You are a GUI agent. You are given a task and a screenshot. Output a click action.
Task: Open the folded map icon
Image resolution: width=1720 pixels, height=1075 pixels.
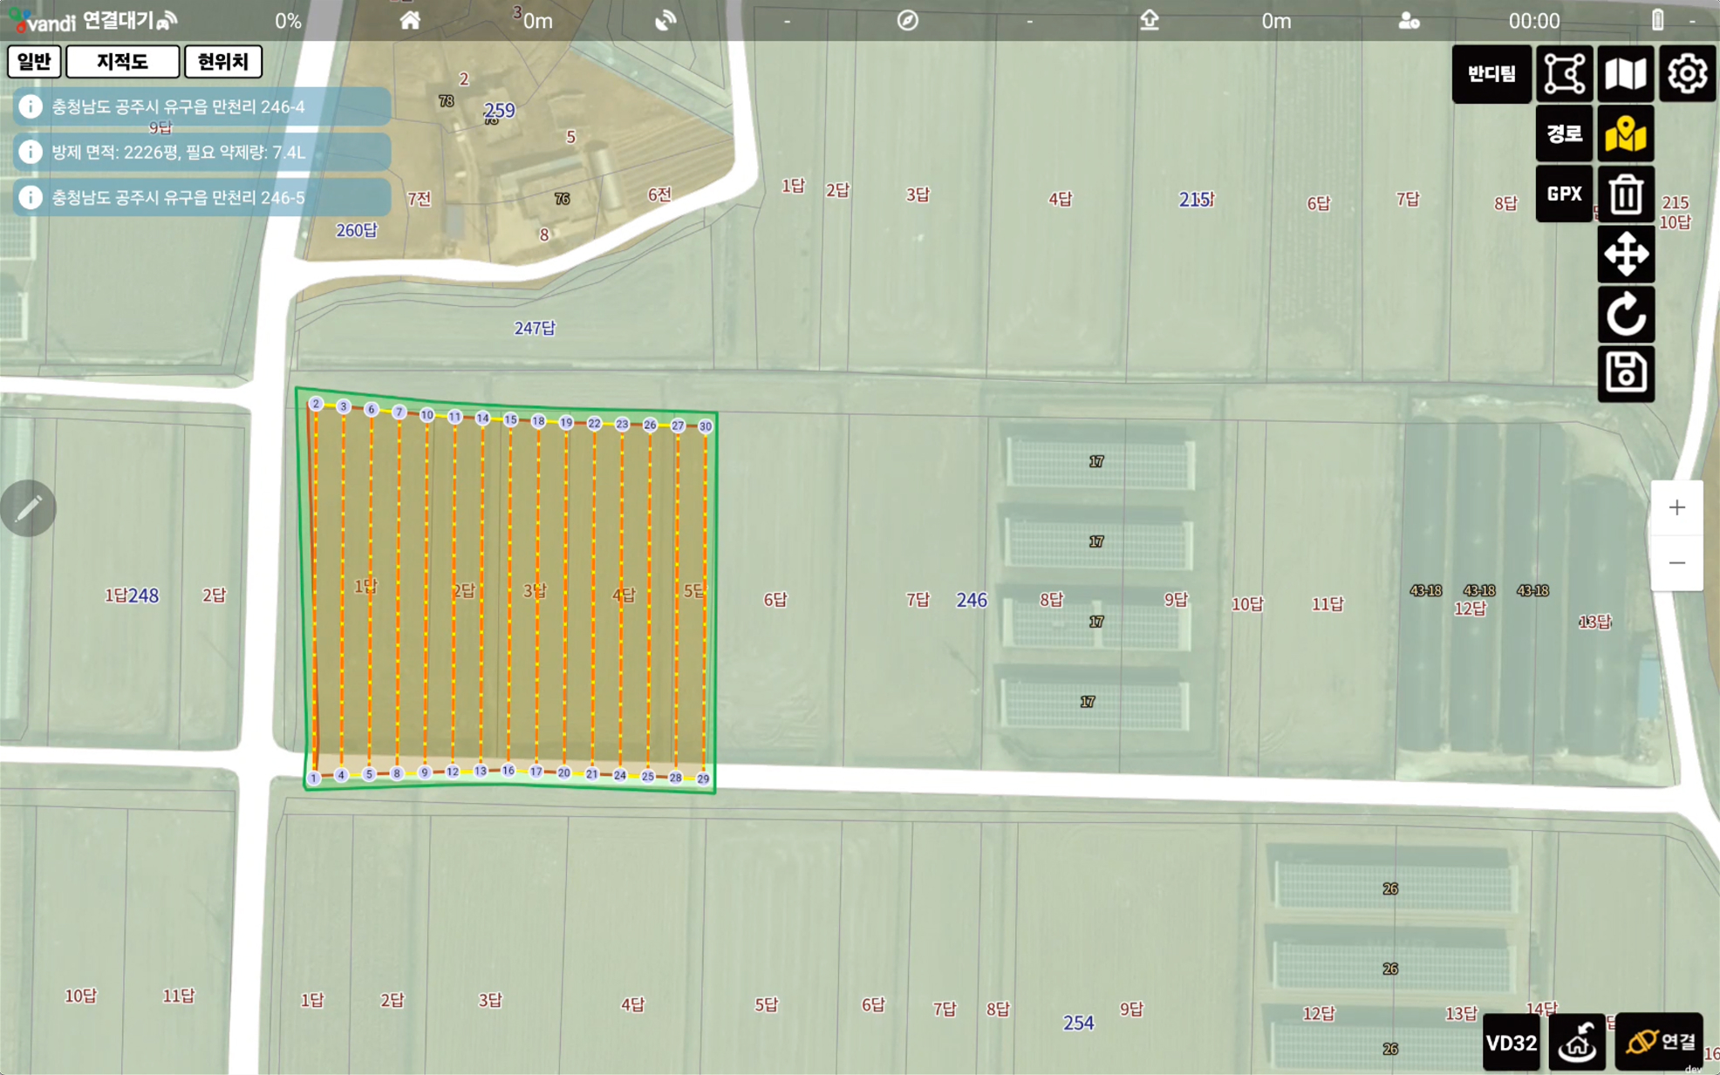point(1625,74)
